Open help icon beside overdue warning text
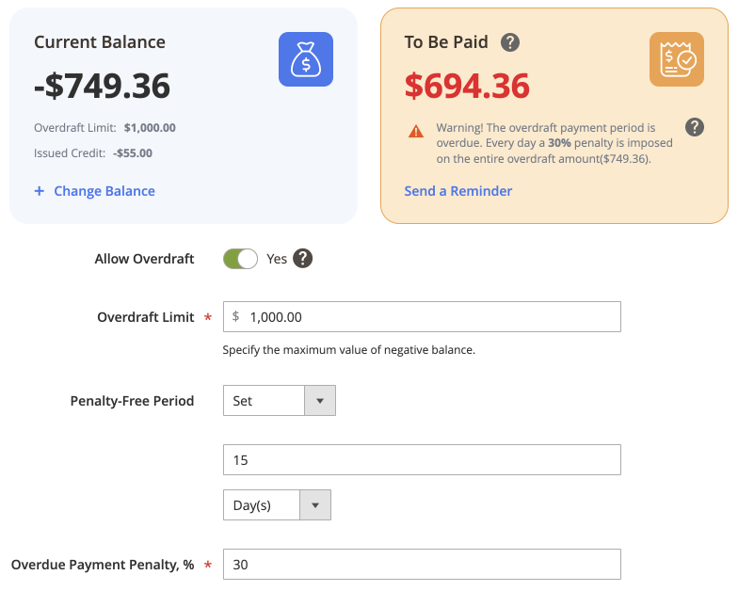Screen dimensions: 738x591 [695, 127]
